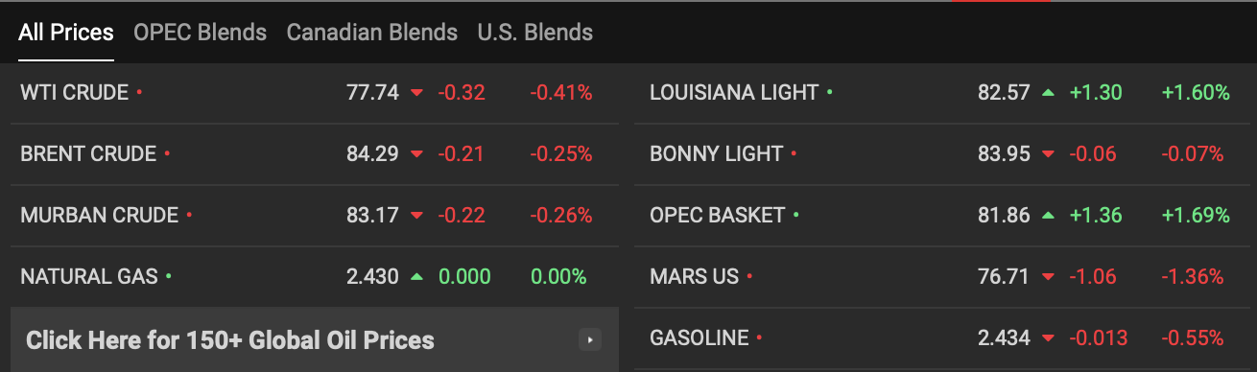Select the U.S. Blends tab
The image size is (1257, 372).
click(534, 33)
